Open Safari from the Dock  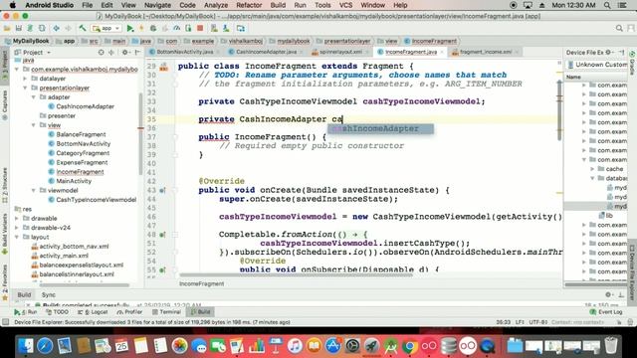(45, 346)
